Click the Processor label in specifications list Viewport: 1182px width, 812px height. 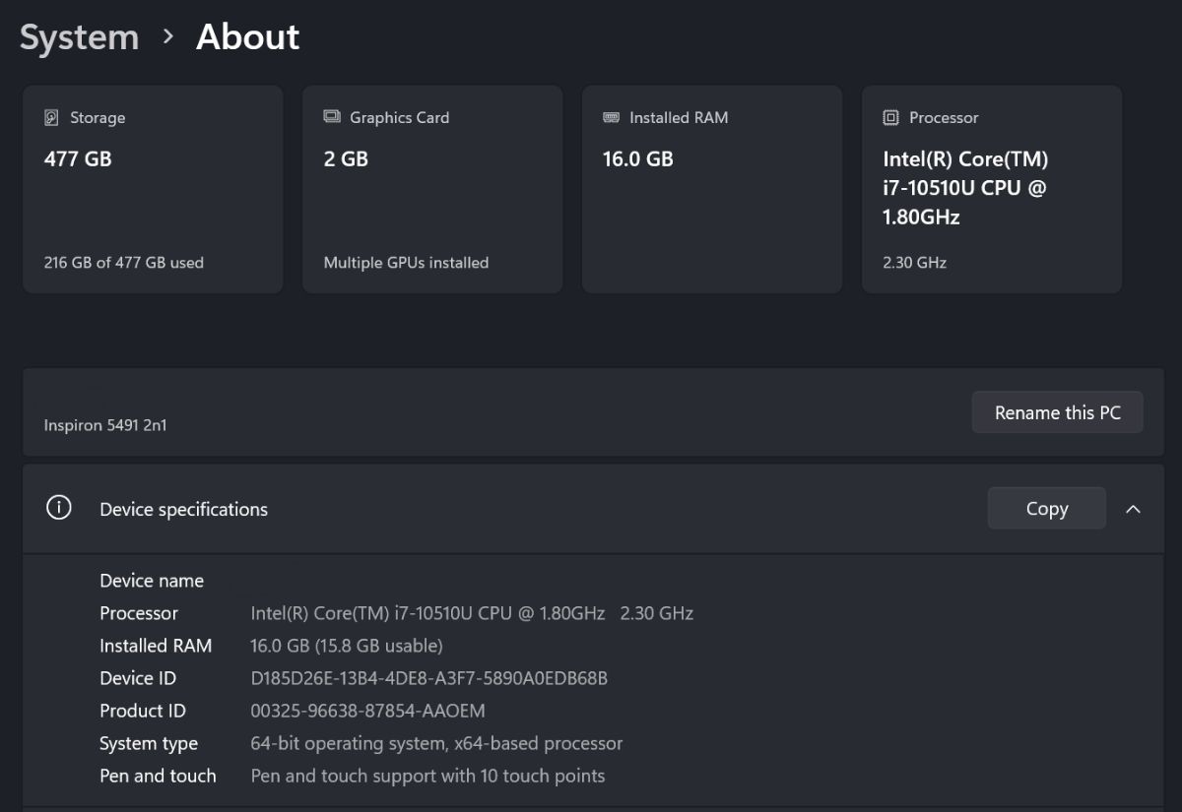point(139,613)
